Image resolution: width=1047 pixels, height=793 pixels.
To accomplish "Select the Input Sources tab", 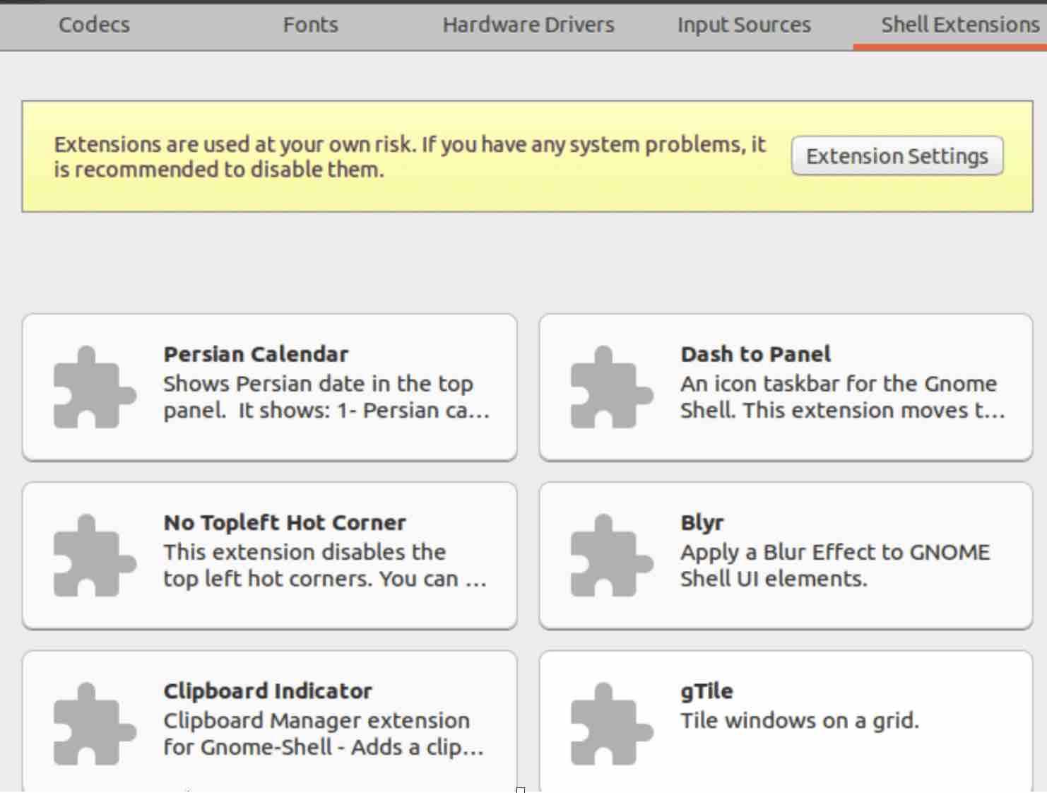I will click(744, 25).
